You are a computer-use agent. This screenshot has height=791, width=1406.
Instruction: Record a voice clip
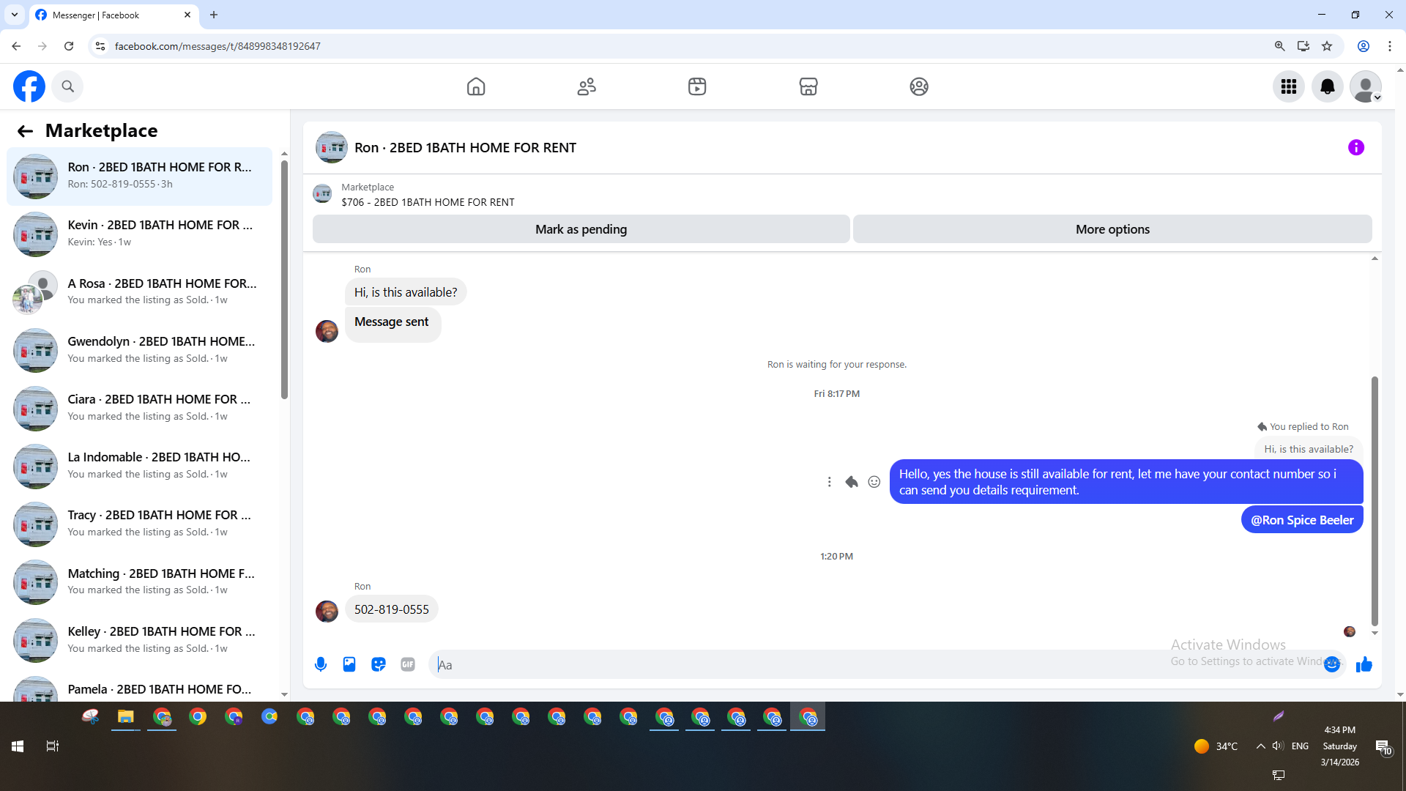coord(321,664)
